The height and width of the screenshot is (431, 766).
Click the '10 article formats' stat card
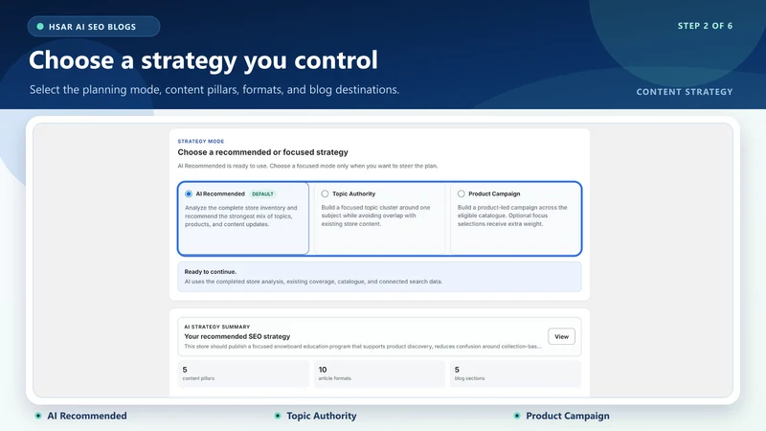click(x=379, y=374)
